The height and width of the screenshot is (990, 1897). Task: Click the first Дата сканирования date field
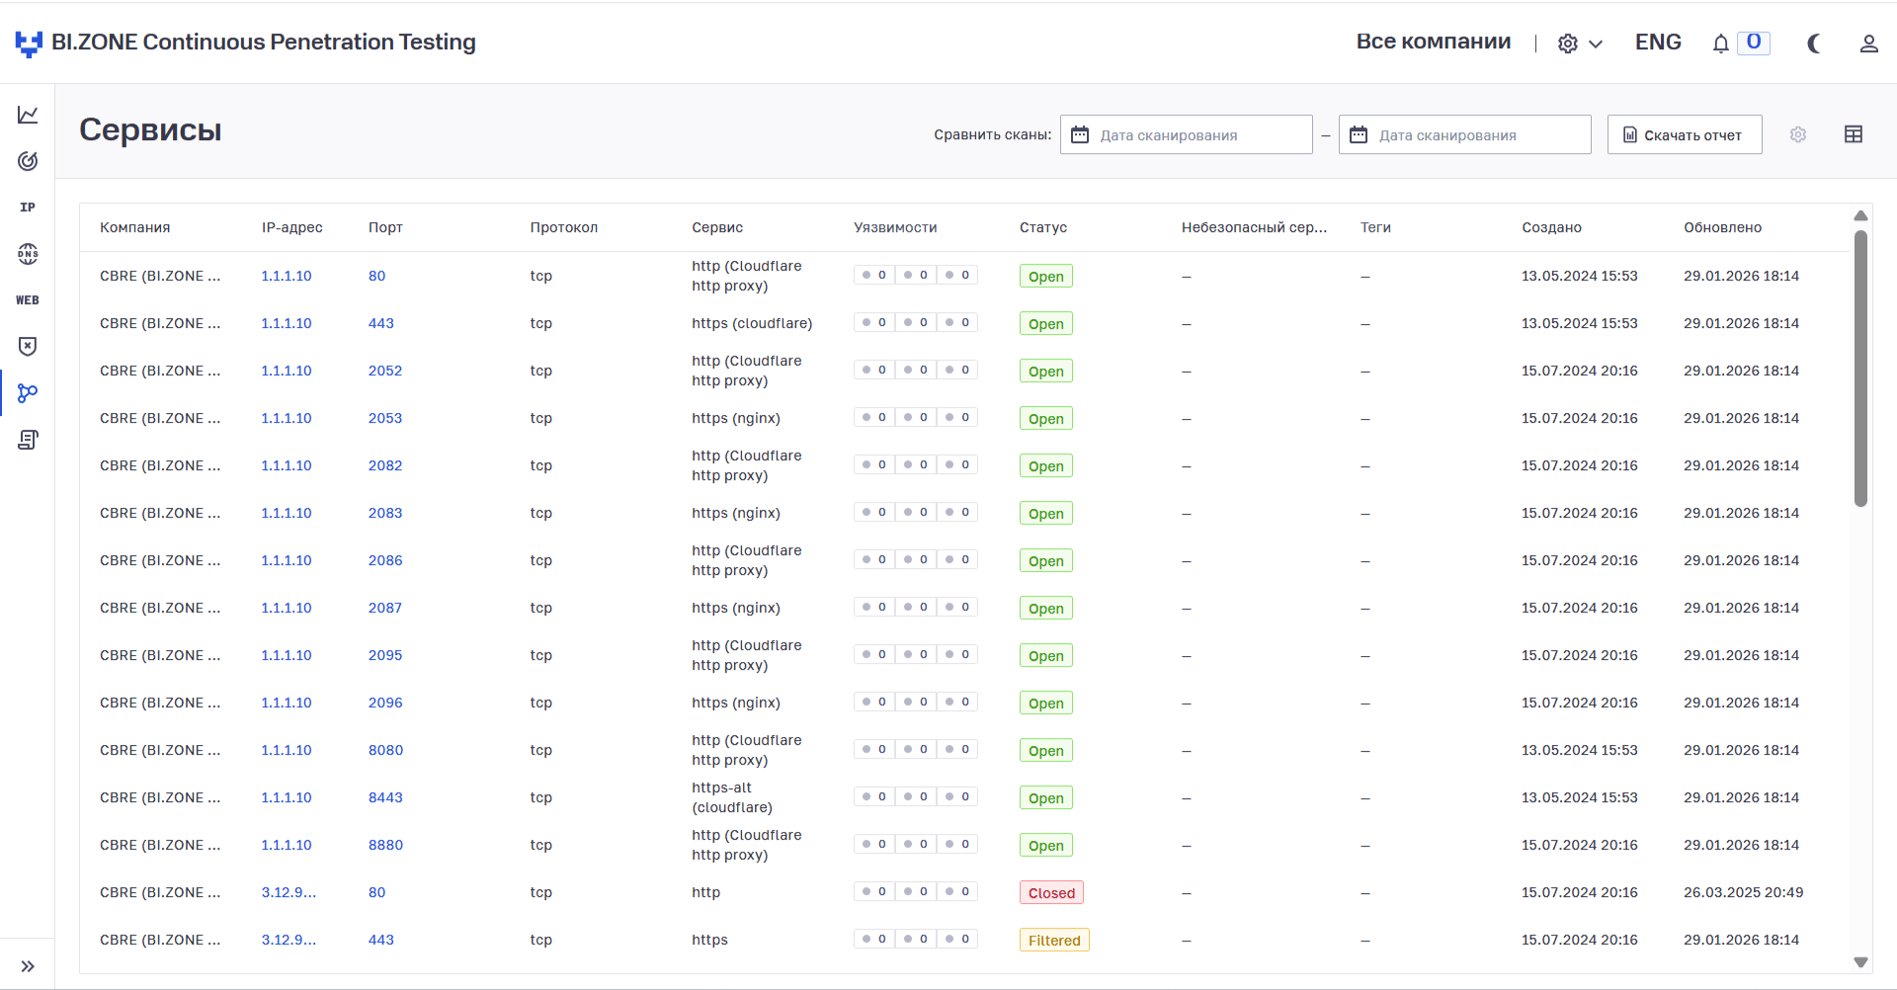pos(1186,134)
